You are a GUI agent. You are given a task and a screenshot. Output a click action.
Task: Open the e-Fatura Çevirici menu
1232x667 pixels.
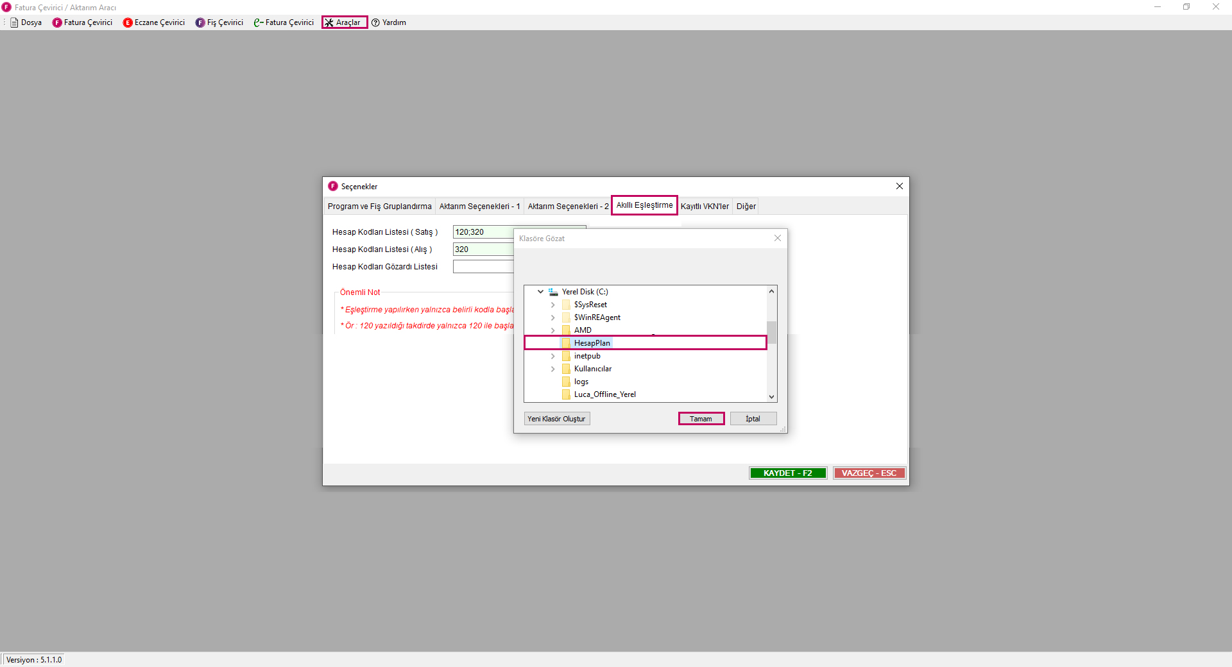pos(284,22)
